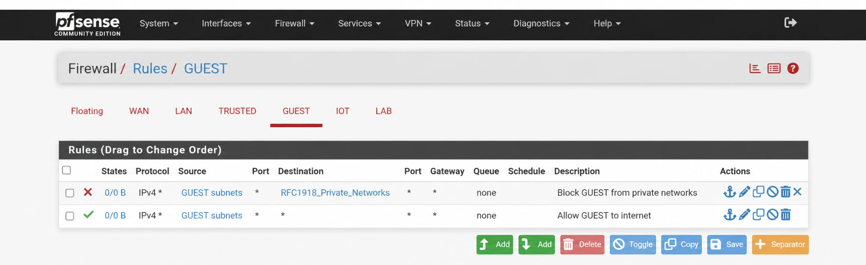Add rule to top with up-arrow Add
The height and width of the screenshot is (265, 866).
pos(494,244)
